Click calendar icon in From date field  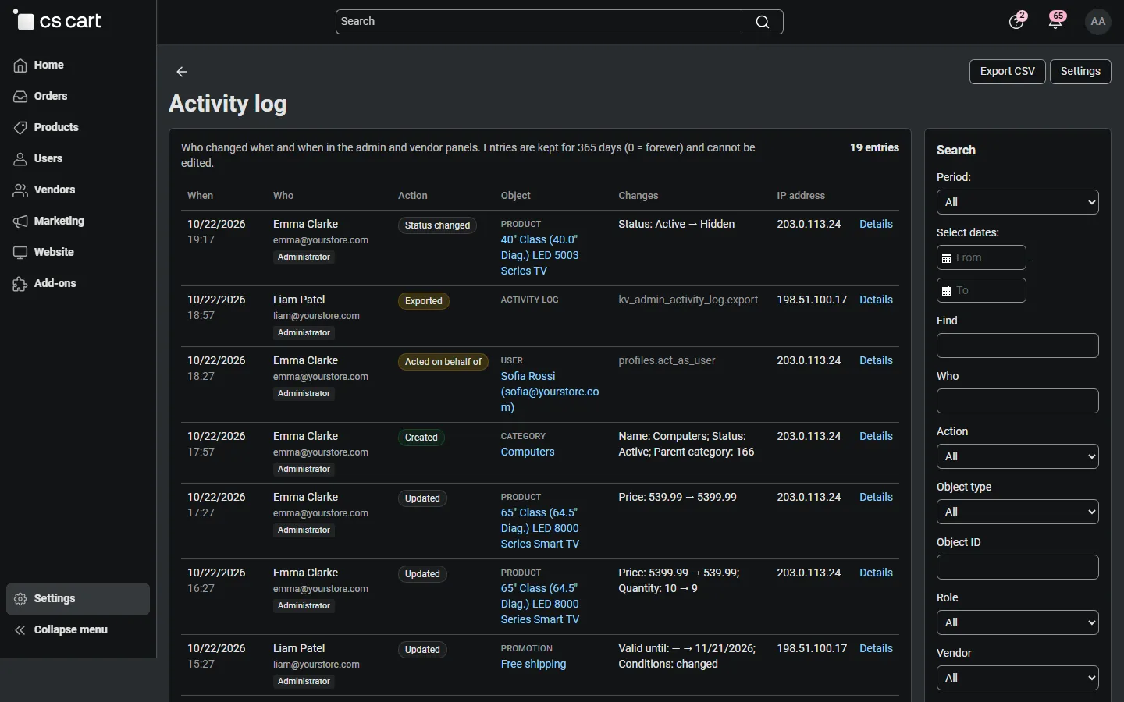(946, 258)
